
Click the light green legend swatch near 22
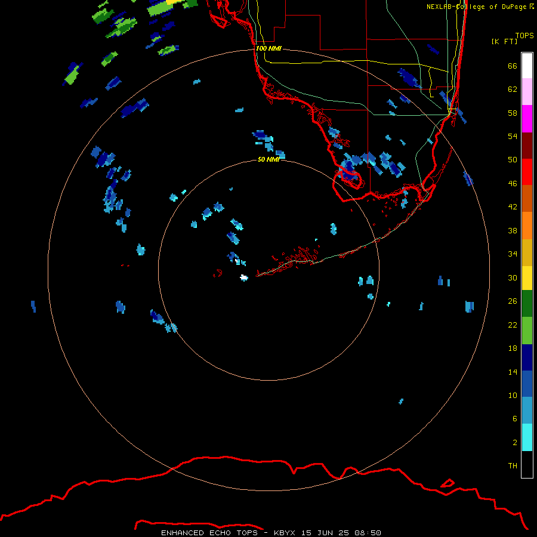click(527, 330)
